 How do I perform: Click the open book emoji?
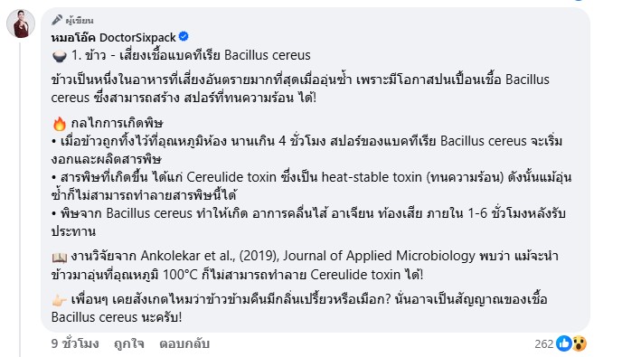click(x=60, y=257)
